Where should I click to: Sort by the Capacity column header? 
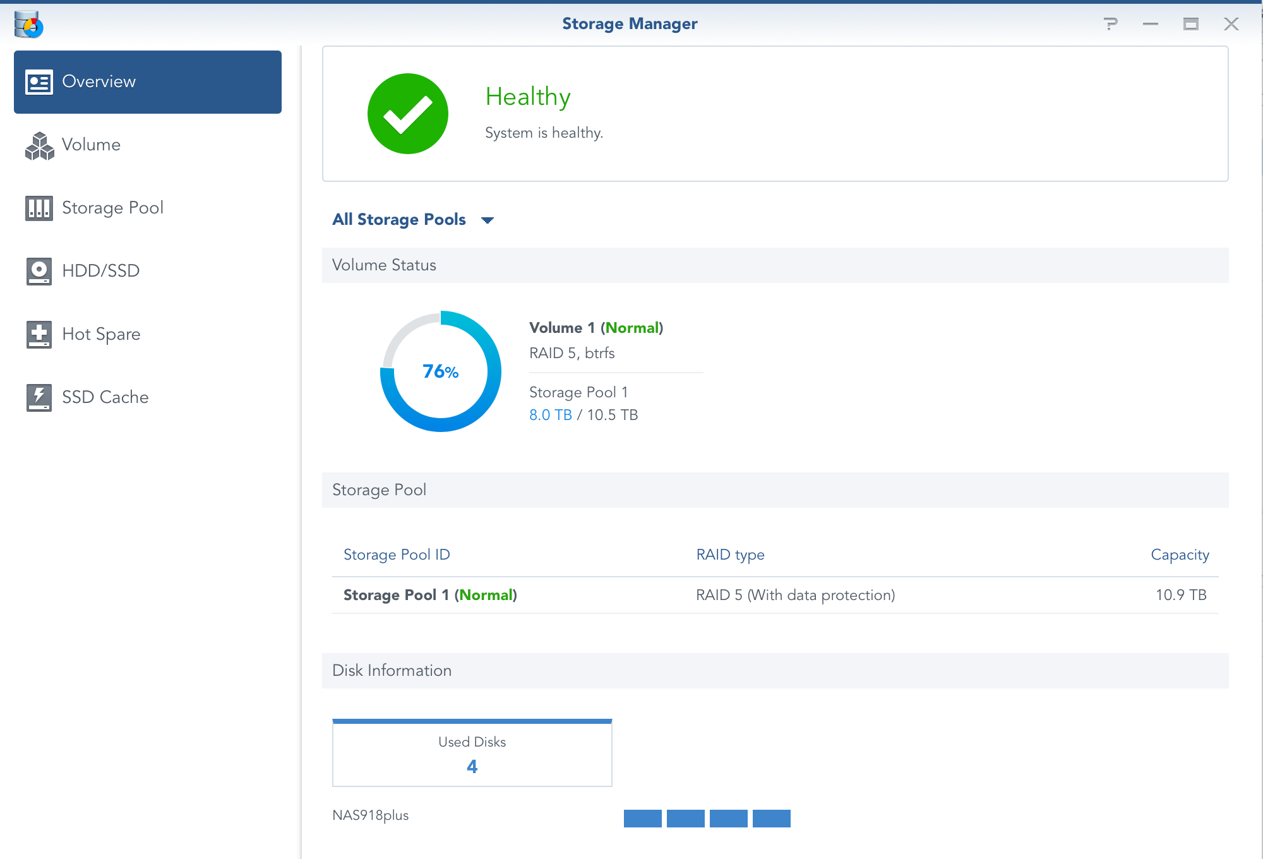pos(1179,555)
